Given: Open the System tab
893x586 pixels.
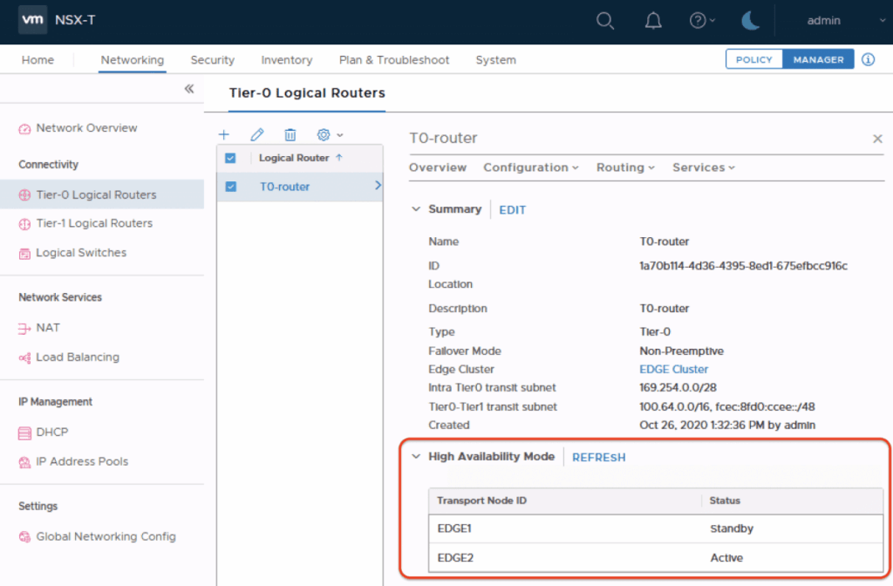Looking at the screenshot, I should coord(495,60).
